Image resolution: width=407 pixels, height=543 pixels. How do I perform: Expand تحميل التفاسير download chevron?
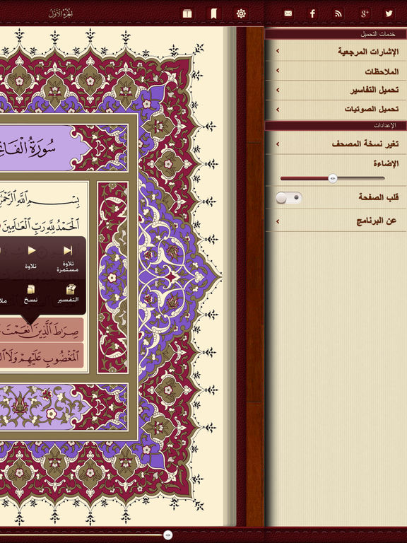point(278,90)
